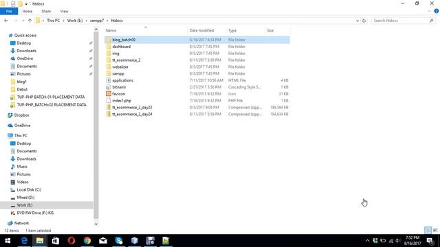This screenshot has height=247, width=440.
Task: Launch Chrome from the taskbar
Action: 87,241
